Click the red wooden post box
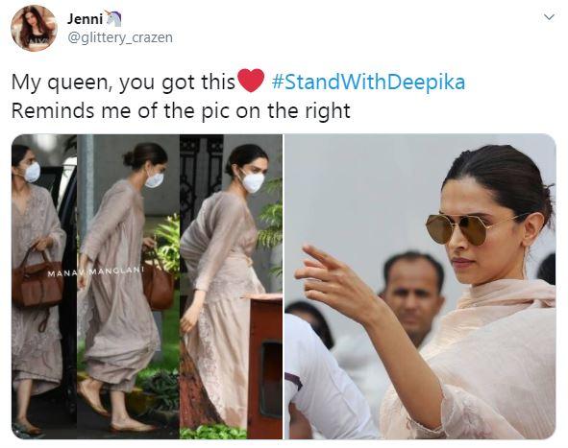This screenshot has height=448, width=568. tap(264, 365)
